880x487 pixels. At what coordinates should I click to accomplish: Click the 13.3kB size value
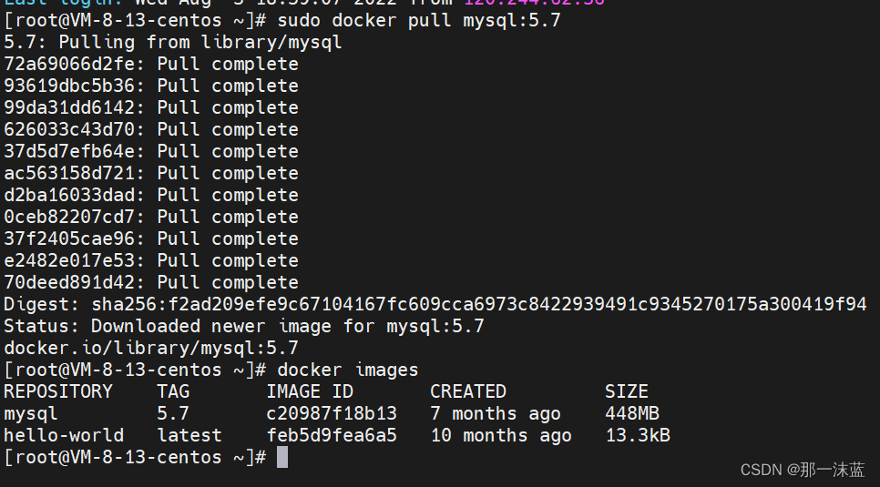[x=638, y=435]
